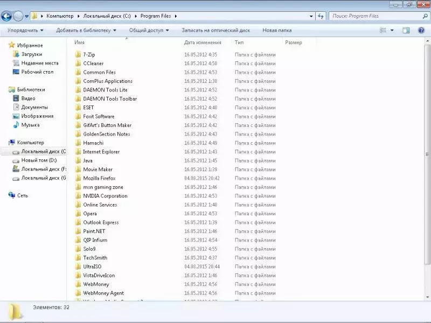Select the GifArt's Button Maker folder name
431x323 pixels.
click(107, 125)
